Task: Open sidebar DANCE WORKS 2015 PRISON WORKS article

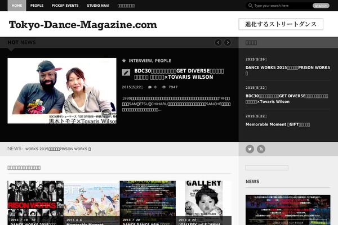Action: tap(287, 70)
